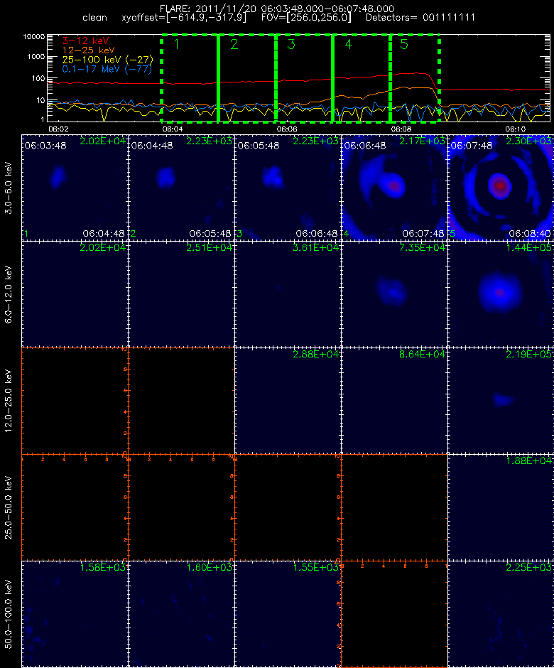
Task: Click the 06:04 time axis label
Action: [x=173, y=129]
